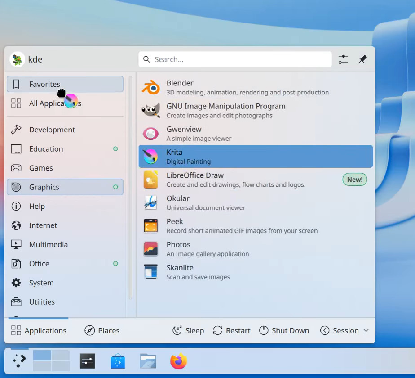Screen dimensions: 415x378
Task: Switch to the Applications tab
Action: coord(39,330)
